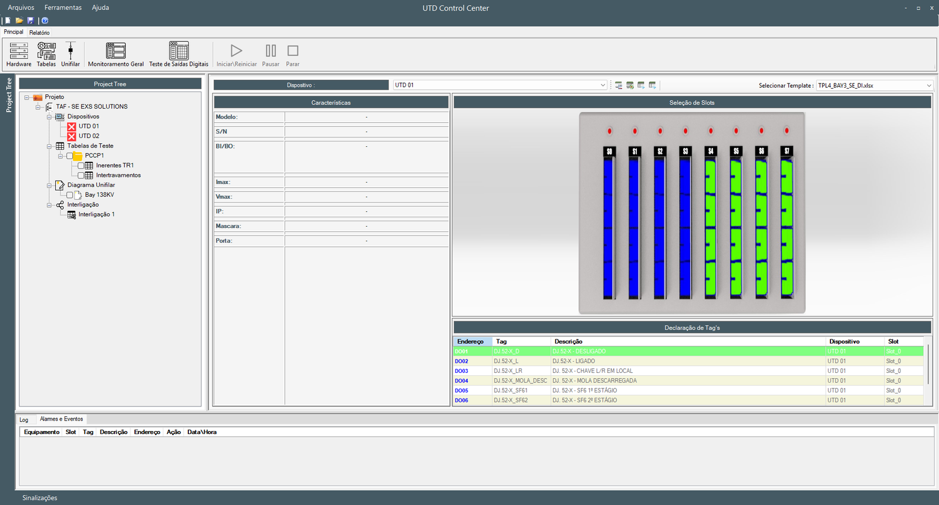Collapse the PCCP1 folder node

60,156
